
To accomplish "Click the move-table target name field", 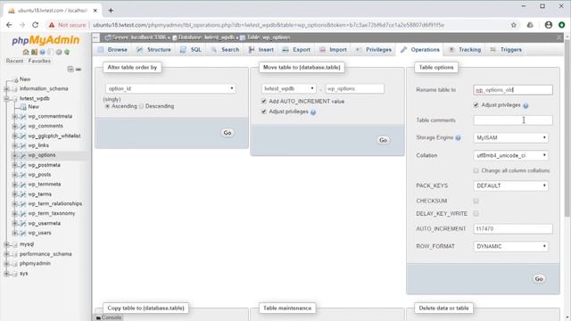I will [x=354, y=88].
